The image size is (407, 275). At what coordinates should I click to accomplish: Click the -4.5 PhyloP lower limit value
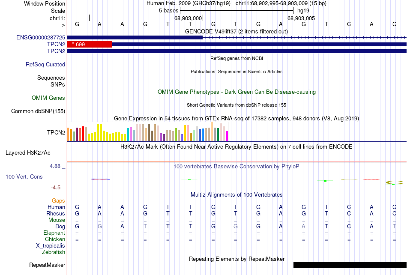pos(56,187)
